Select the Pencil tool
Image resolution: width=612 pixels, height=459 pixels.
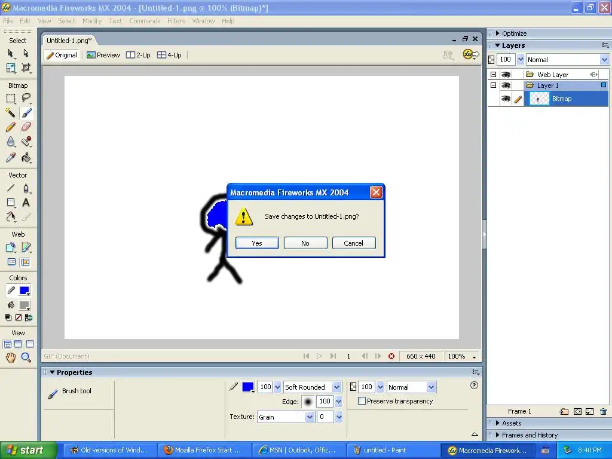[11, 127]
